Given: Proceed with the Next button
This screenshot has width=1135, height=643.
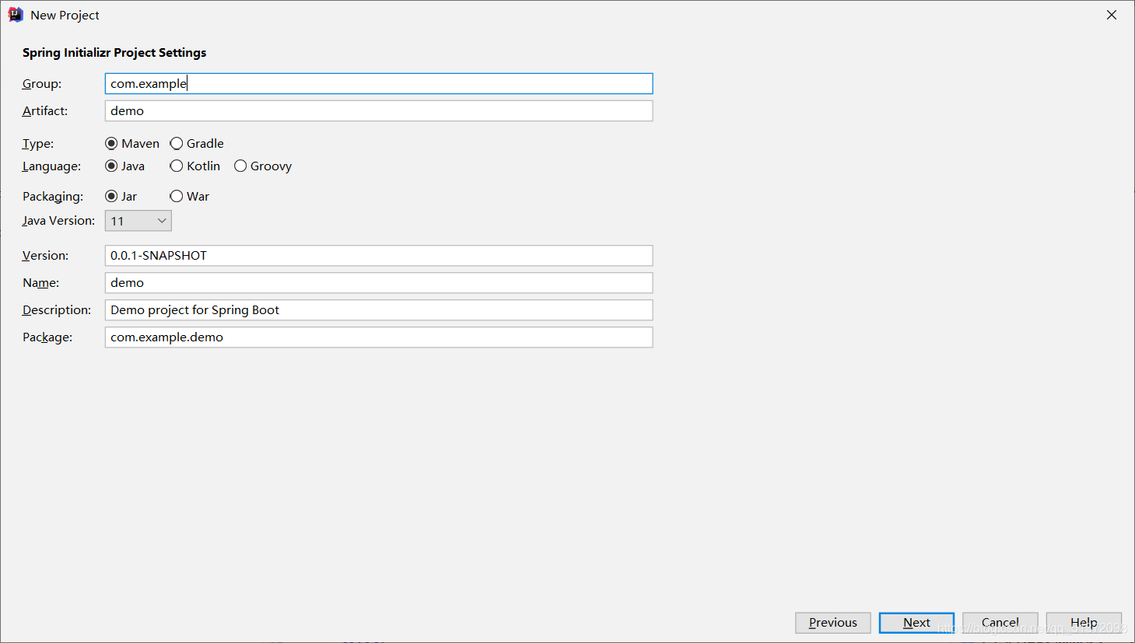Looking at the screenshot, I should (x=916, y=623).
